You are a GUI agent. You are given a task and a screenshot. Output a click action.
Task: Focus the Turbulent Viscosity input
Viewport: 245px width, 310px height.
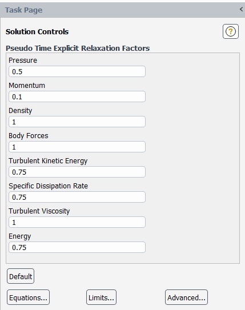coord(77,222)
